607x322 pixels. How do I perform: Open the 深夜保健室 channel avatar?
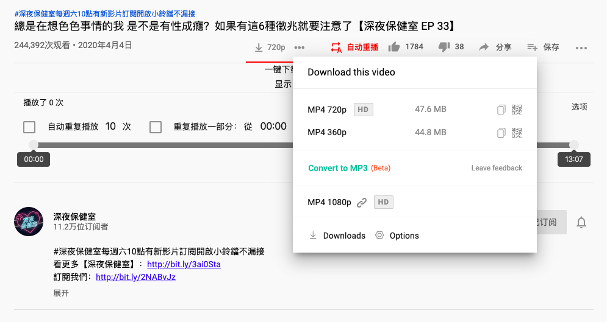coord(29,222)
